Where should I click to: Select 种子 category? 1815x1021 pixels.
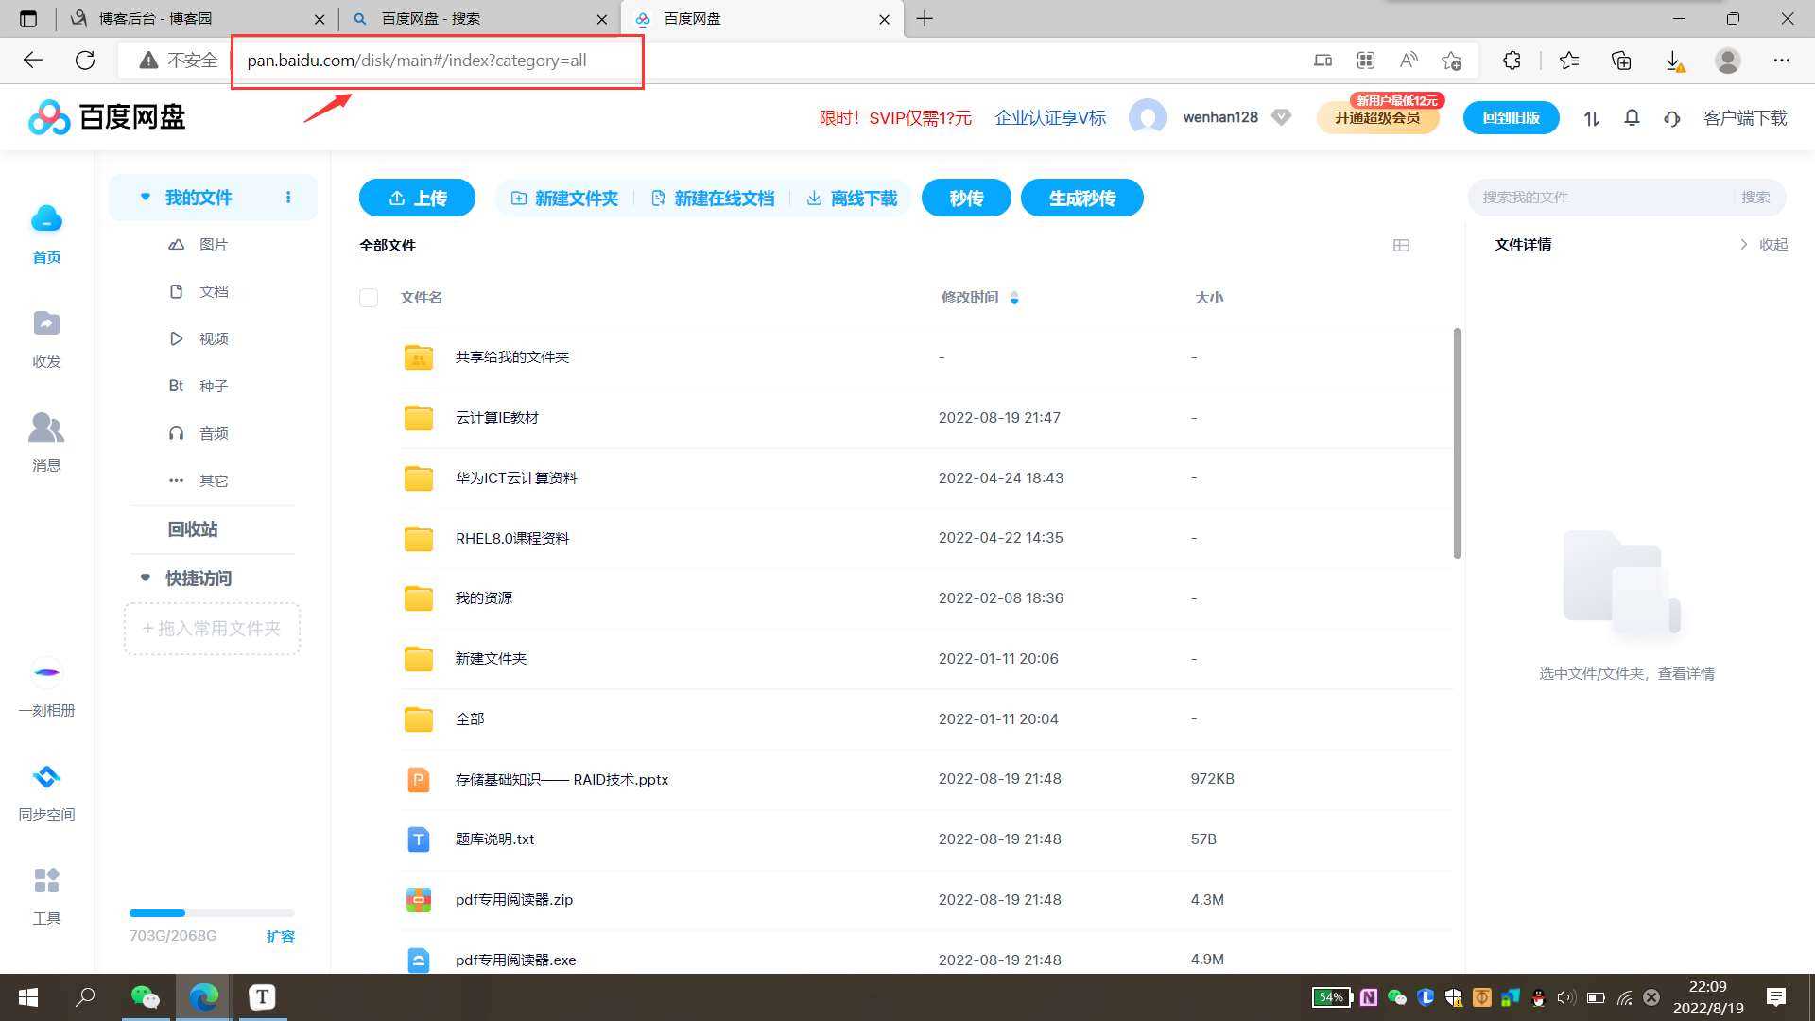[x=199, y=386]
